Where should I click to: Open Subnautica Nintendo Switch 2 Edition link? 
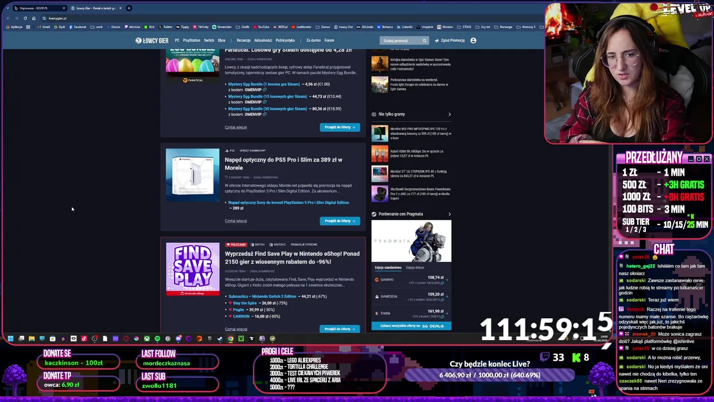pos(262,296)
